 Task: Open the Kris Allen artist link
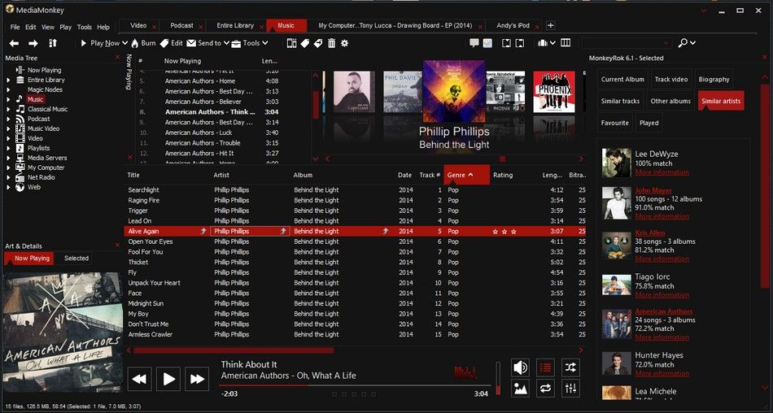tap(650, 233)
